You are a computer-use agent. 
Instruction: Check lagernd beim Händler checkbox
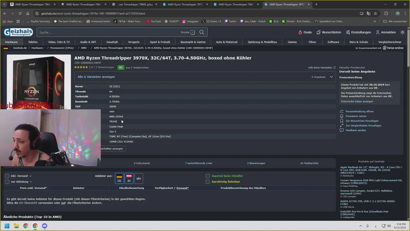point(208,176)
